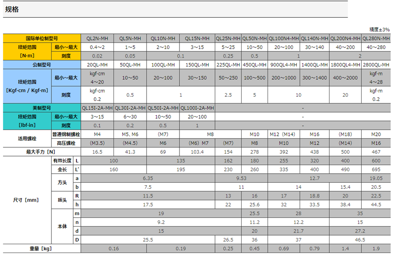Select US model QL30I-2A-MH
Viewport: 396px width, 256px height.
tap(130, 108)
